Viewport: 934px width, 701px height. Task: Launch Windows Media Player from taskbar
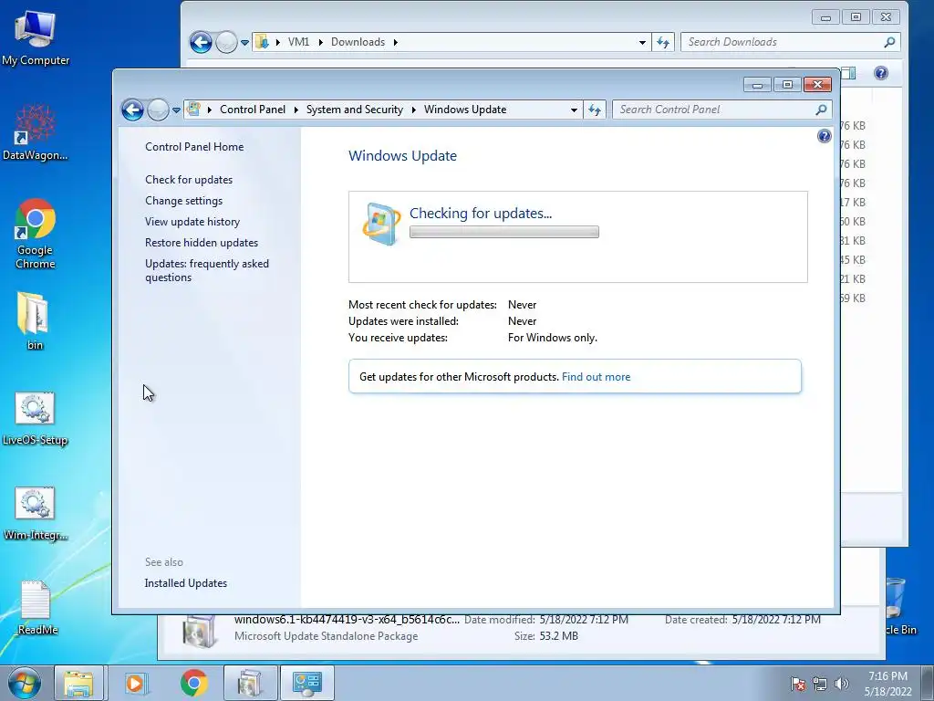click(135, 683)
